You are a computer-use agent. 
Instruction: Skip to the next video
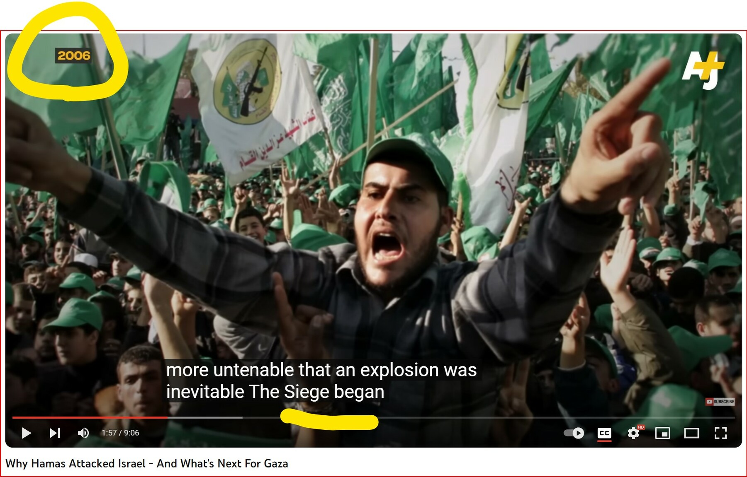click(x=55, y=433)
